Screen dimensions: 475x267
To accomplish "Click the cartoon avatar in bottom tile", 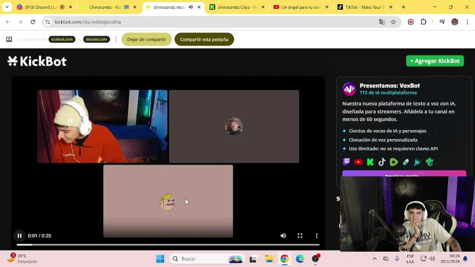I will tap(167, 201).
